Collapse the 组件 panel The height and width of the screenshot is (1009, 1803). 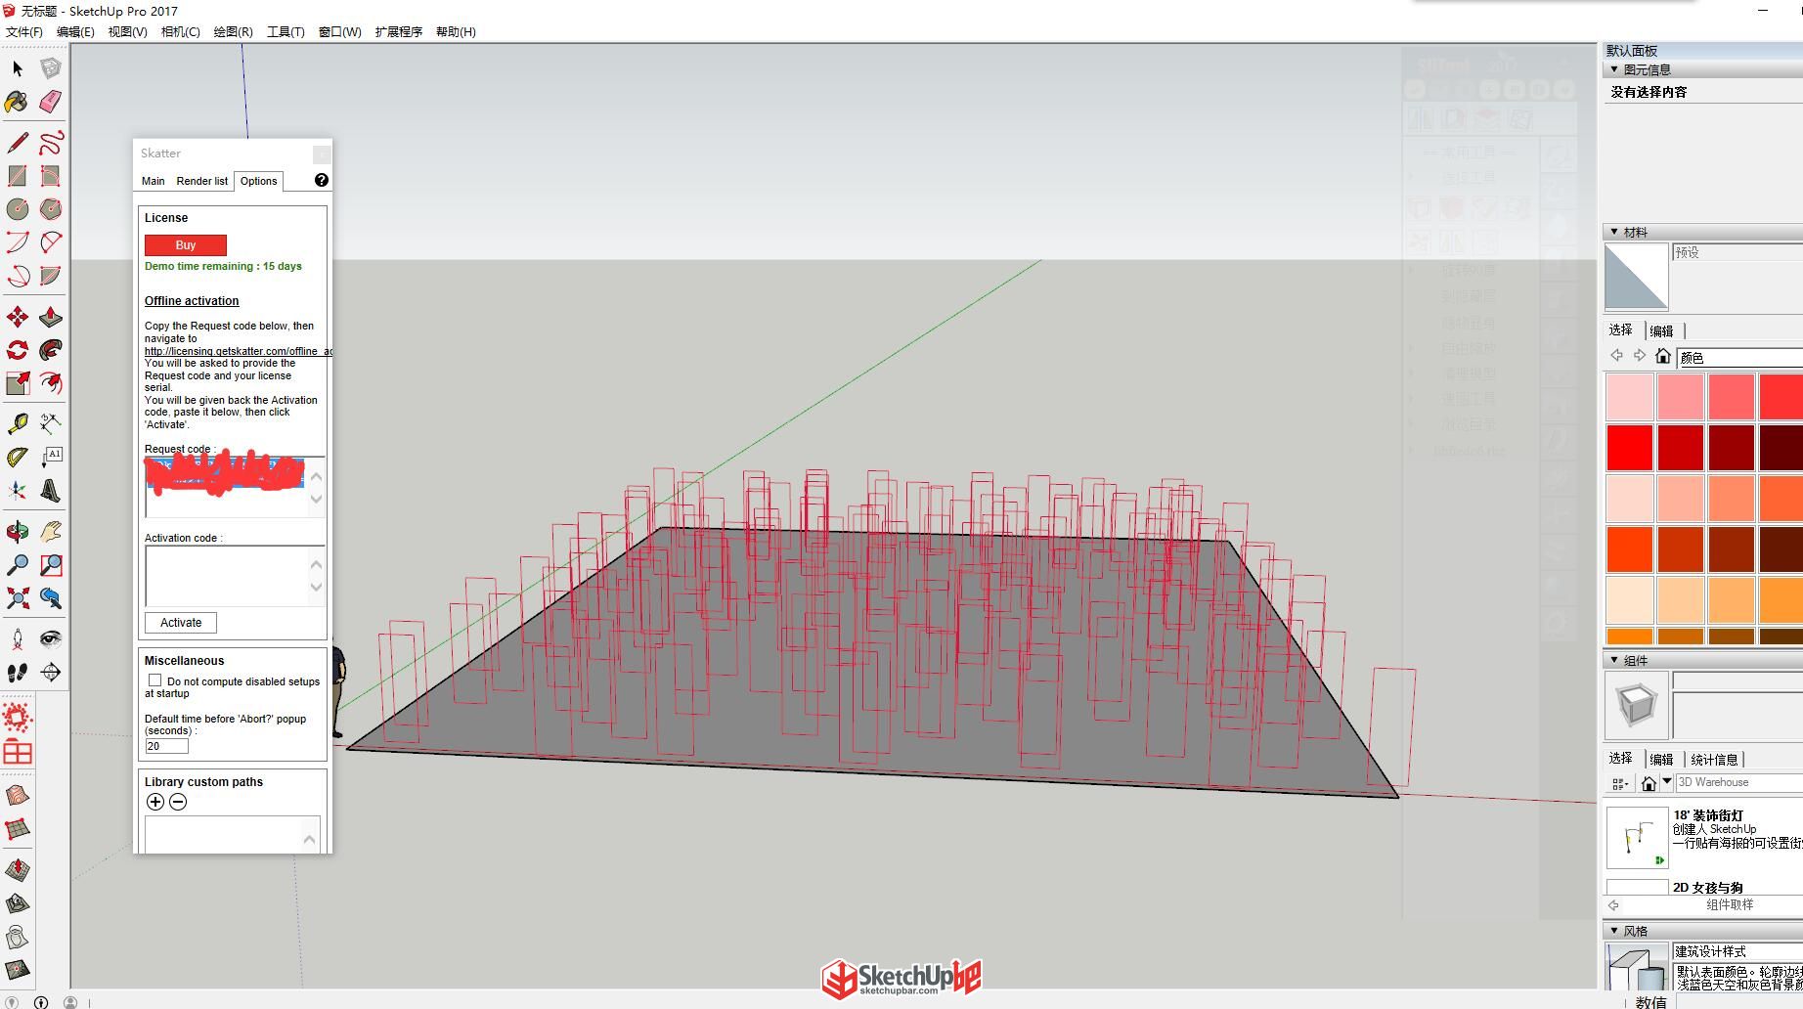(x=1614, y=660)
